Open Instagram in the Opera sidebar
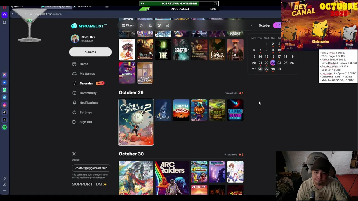 [4, 105]
